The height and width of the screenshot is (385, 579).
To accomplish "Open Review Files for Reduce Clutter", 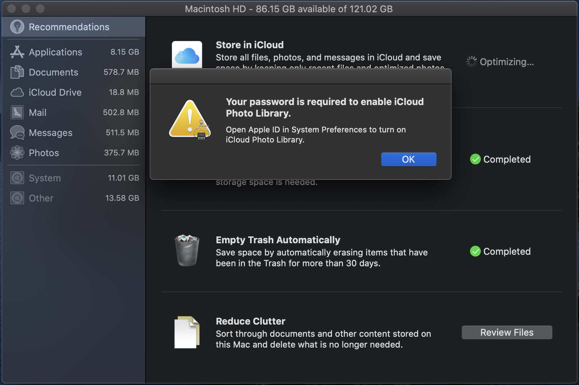I will pos(507,332).
